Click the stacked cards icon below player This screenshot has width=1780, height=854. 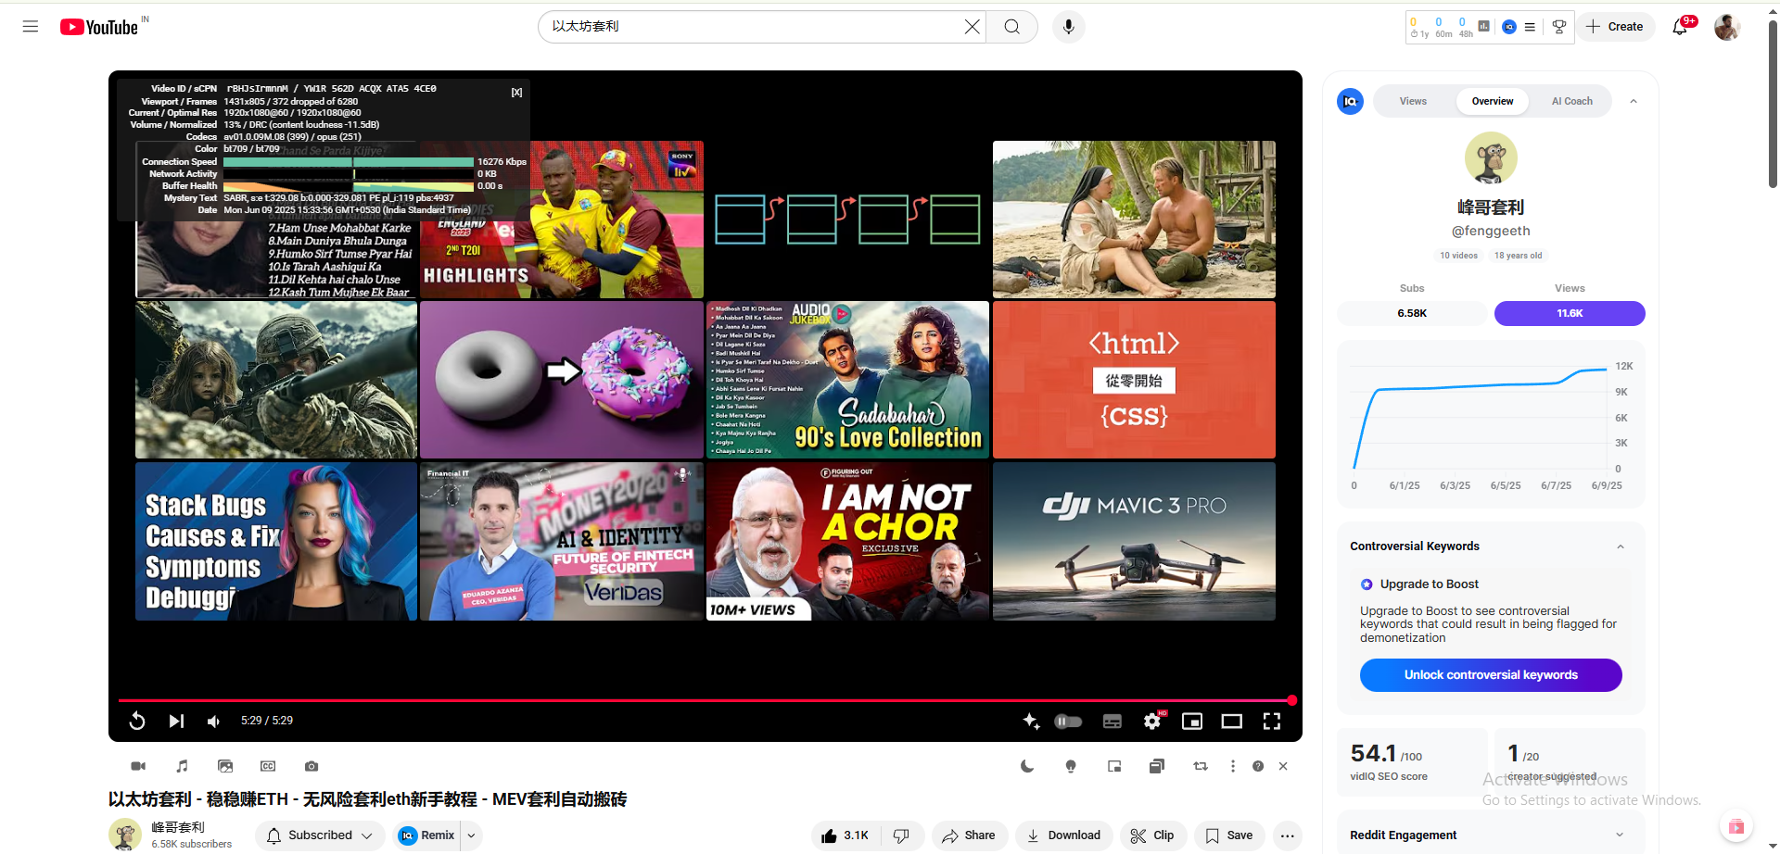click(x=1157, y=766)
